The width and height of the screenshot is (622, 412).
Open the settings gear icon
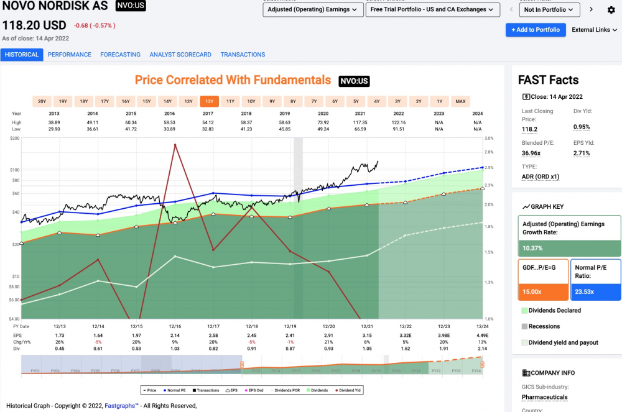[x=611, y=10]
